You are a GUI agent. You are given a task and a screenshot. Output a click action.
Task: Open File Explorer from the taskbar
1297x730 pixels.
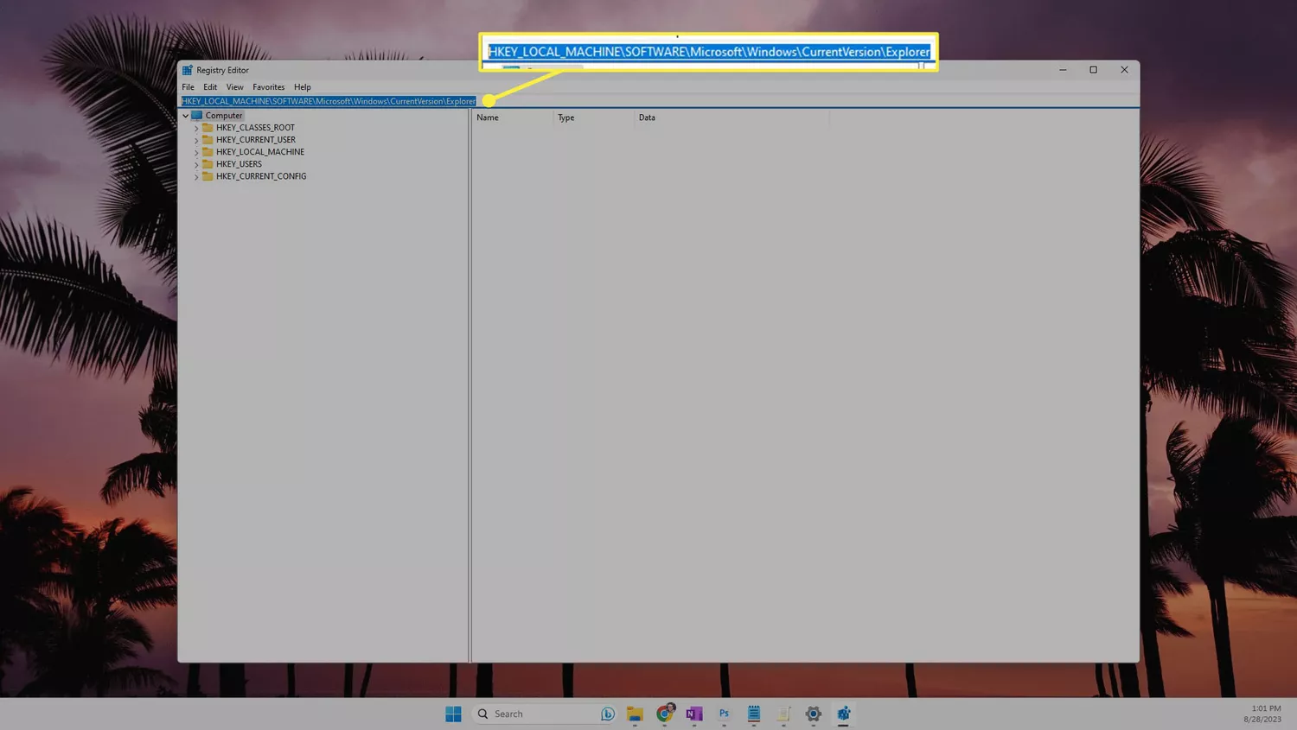(x=635, y=714)
